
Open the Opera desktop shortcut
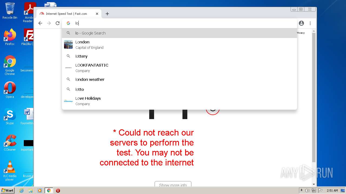(10, 90)
